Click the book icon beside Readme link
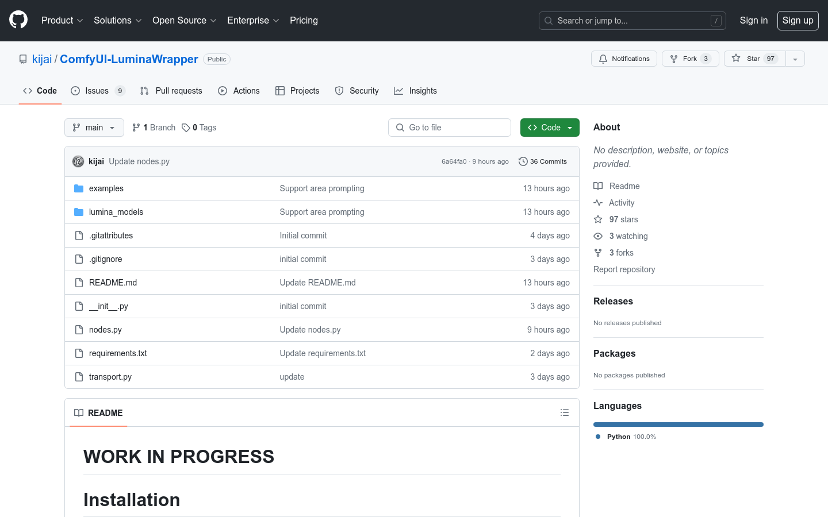 (x=598, y=186)
